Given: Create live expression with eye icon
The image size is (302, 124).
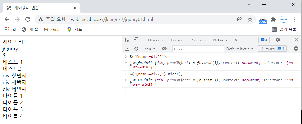Looking at the screenshot, I should pyautogui.click(x=164, y=49).
